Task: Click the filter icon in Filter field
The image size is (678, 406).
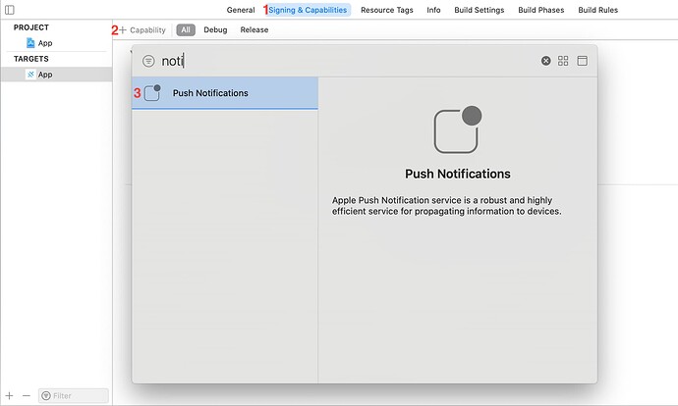Action: tap(46, 395)
